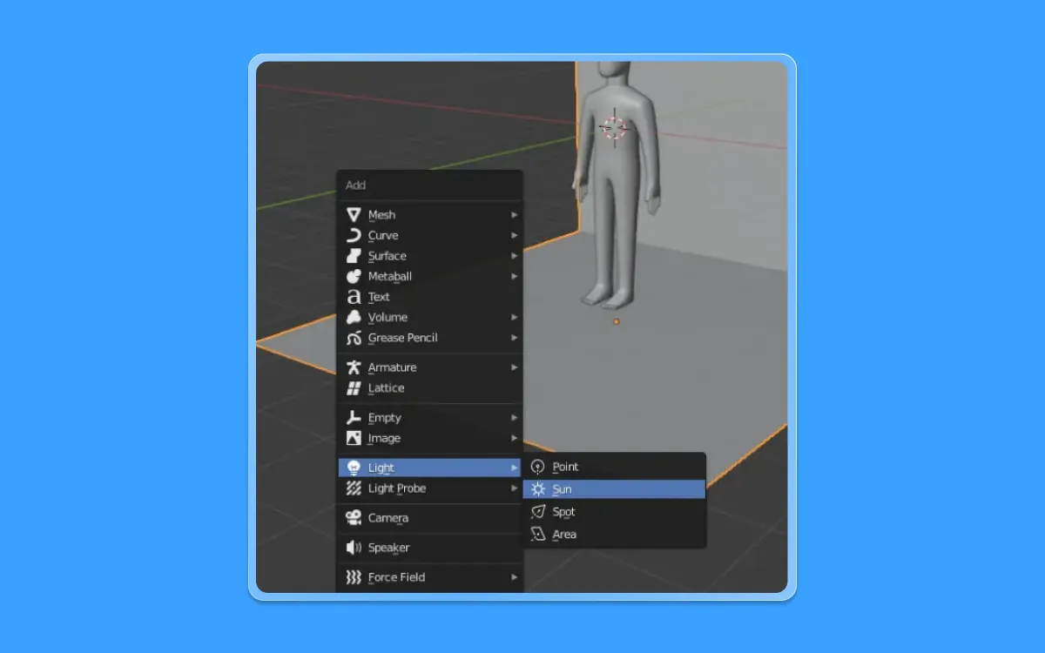Click the Speaker icon
1045x653 pixels.
[354, 548]
